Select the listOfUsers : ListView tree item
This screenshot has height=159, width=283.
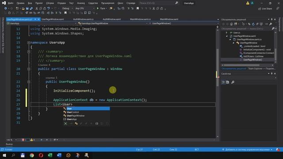click(x=253, y=57)
